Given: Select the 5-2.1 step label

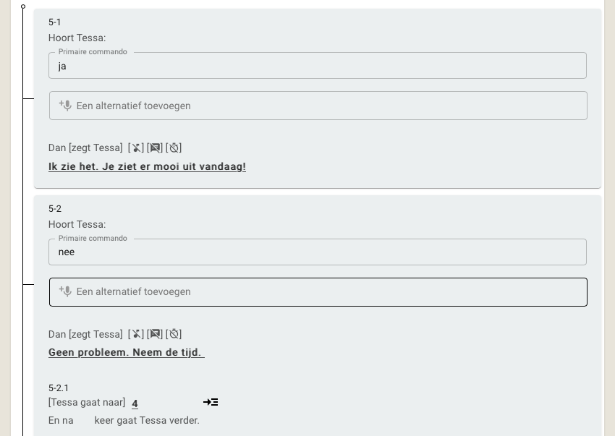Looking at the screenshot, I should pyautogui.click(x=59, y=388).
